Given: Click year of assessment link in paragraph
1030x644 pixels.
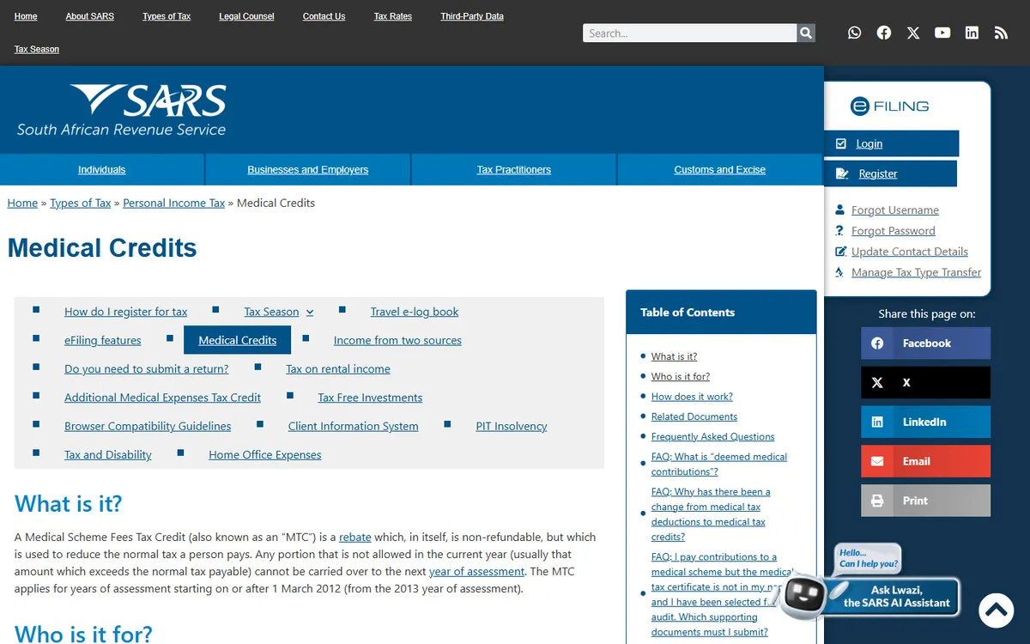Looking at the screenshot, I should [476, 572].
